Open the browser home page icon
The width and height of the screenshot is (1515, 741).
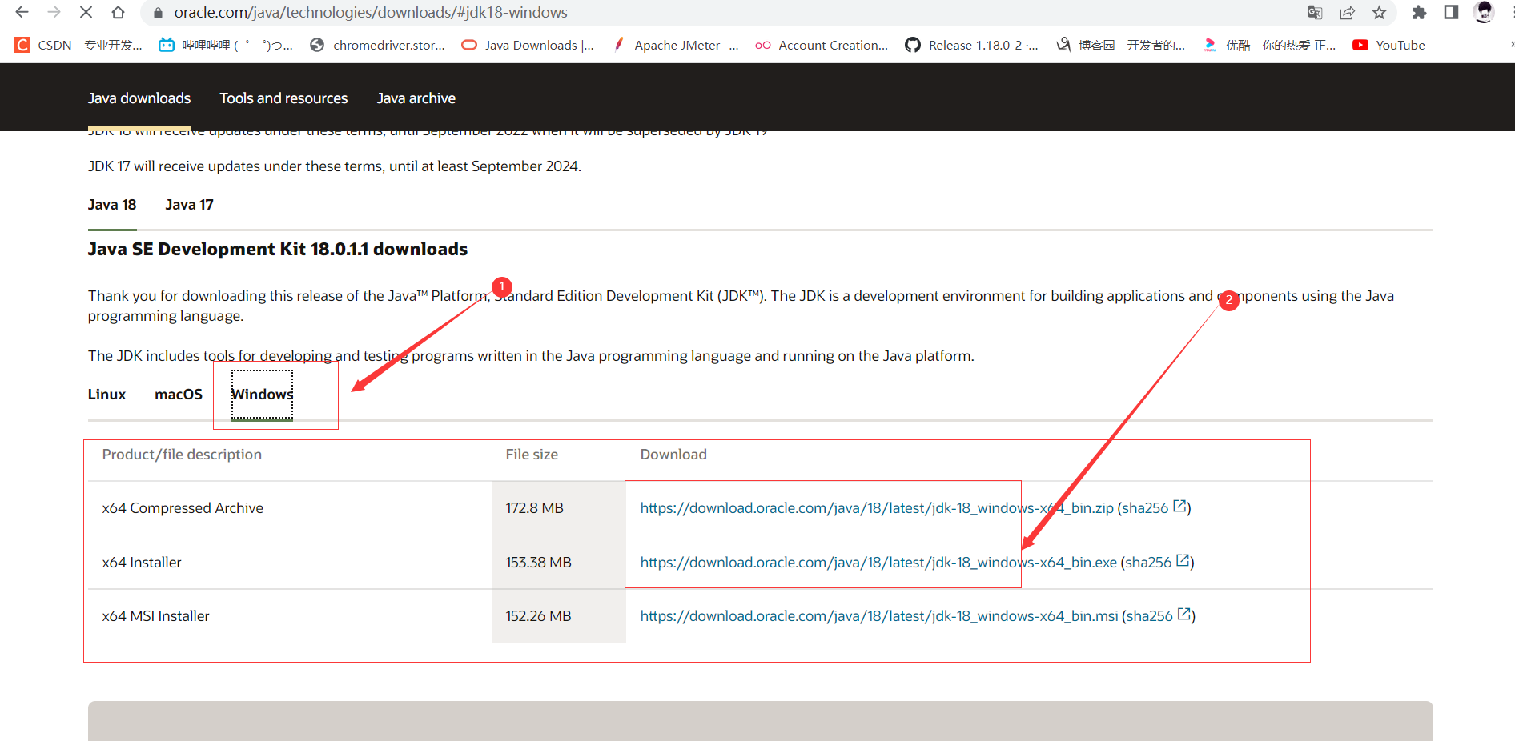[118, 12]
